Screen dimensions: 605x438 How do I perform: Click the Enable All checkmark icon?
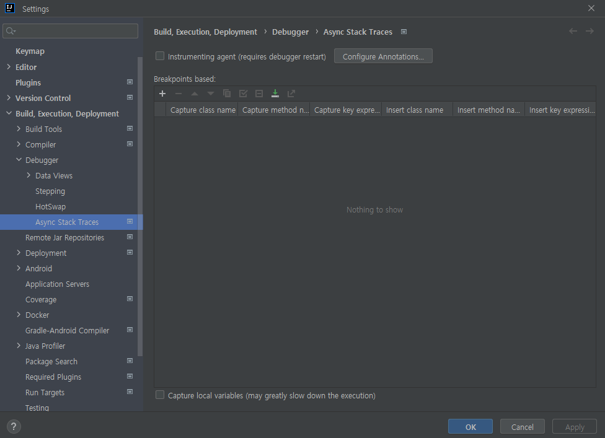pyautogui.click(x=243, y=94)
